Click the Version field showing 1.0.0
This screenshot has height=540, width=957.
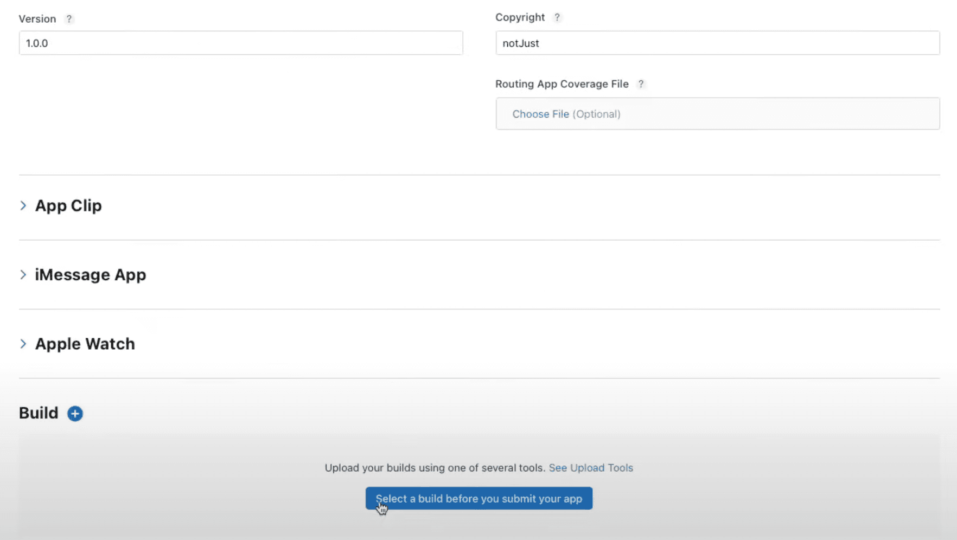coord(241,43)
